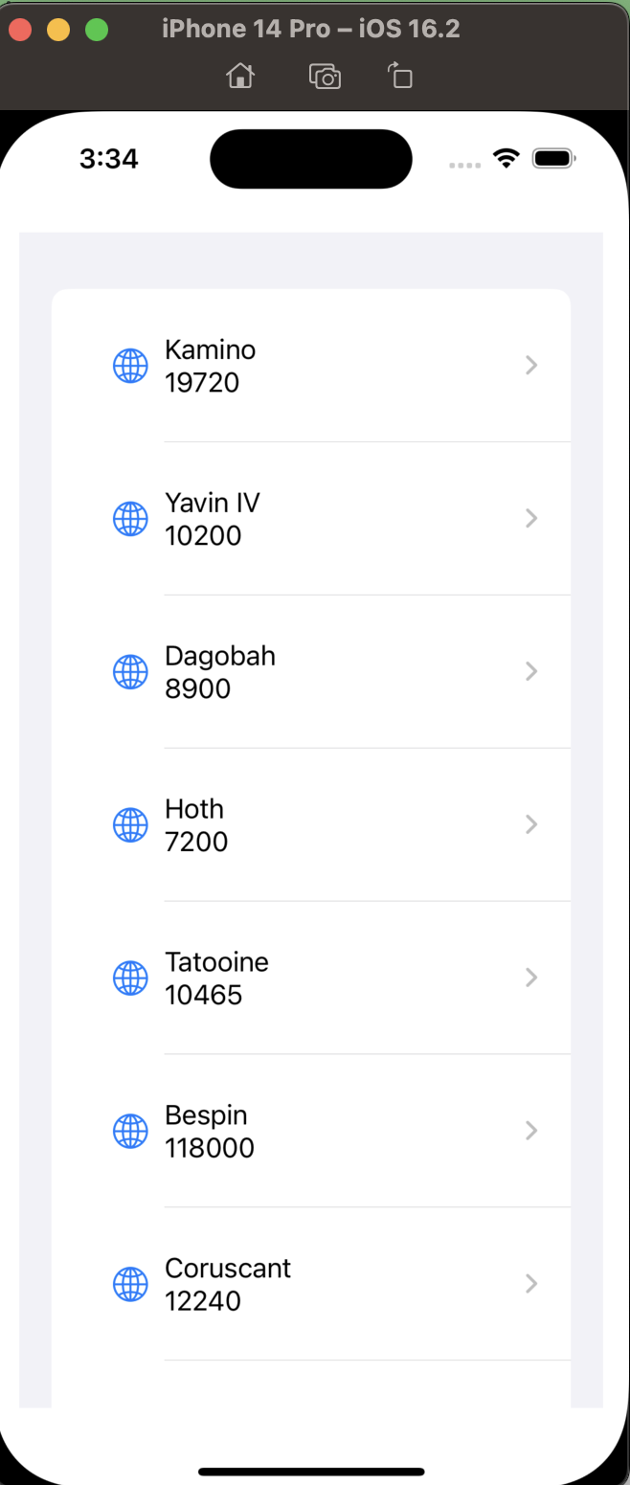Click the Yavin IV globe icon
The height and width of the screenshot is (1485, 630).
click(131, 518)
